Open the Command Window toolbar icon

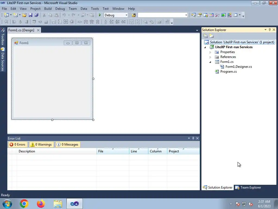pyautogui.click(x=235, y=15)
